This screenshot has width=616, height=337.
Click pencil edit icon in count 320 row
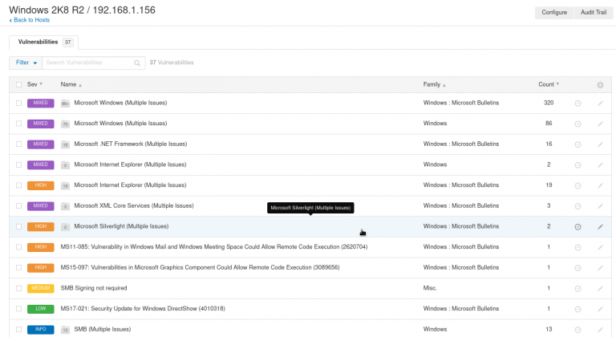pyautogui.click(x=600, y=103)
